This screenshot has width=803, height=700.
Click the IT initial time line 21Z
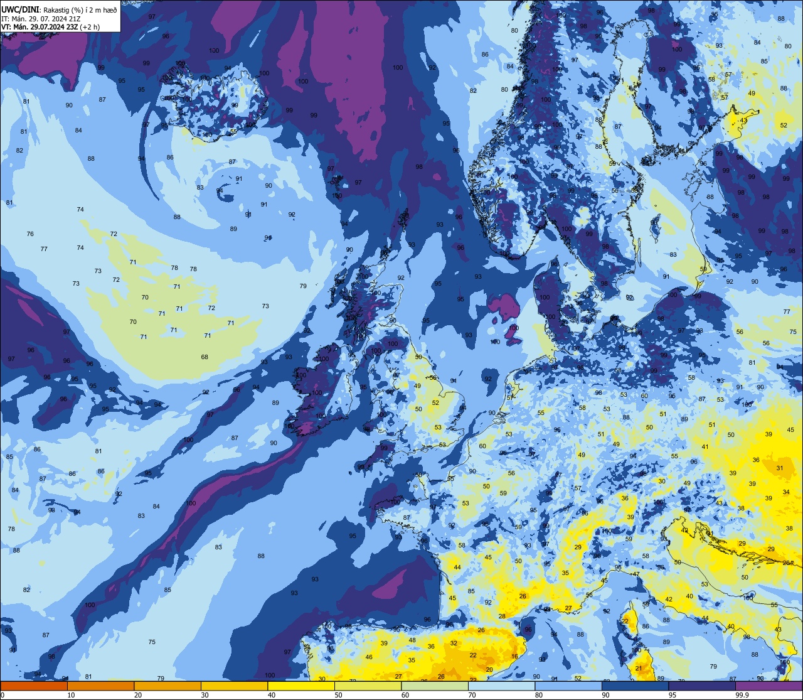click(x=41, y=19)
